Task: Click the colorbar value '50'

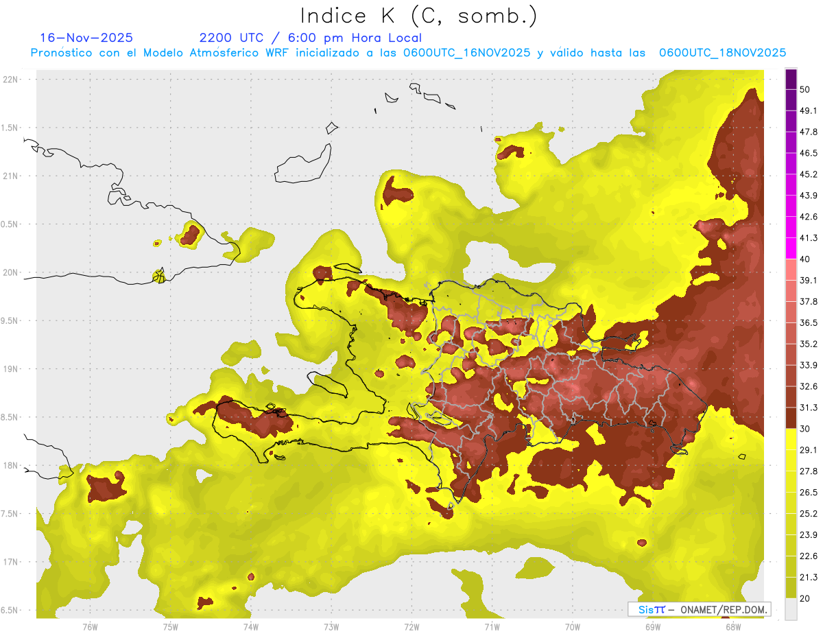Action: pyautogui.click(x=806, y=89)
